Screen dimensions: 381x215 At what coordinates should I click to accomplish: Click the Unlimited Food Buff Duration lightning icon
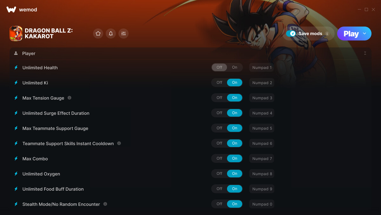[x=16, y=189]
